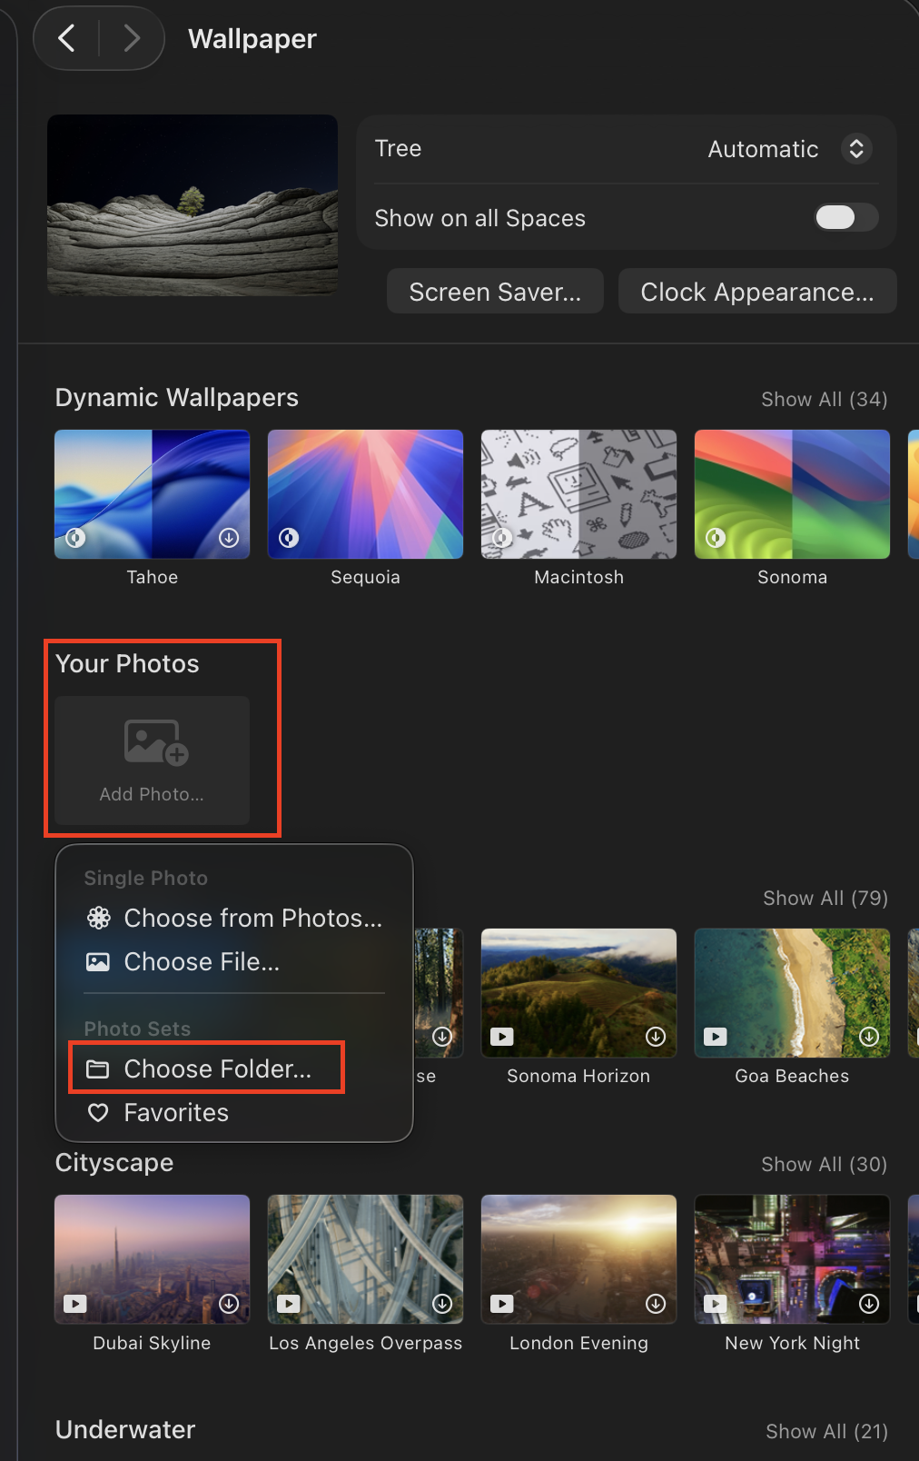Expand Show All (34) dynamic wallpapers
Image resolution: width=919 pixels, height=1461 pixels.
[824, 400]
